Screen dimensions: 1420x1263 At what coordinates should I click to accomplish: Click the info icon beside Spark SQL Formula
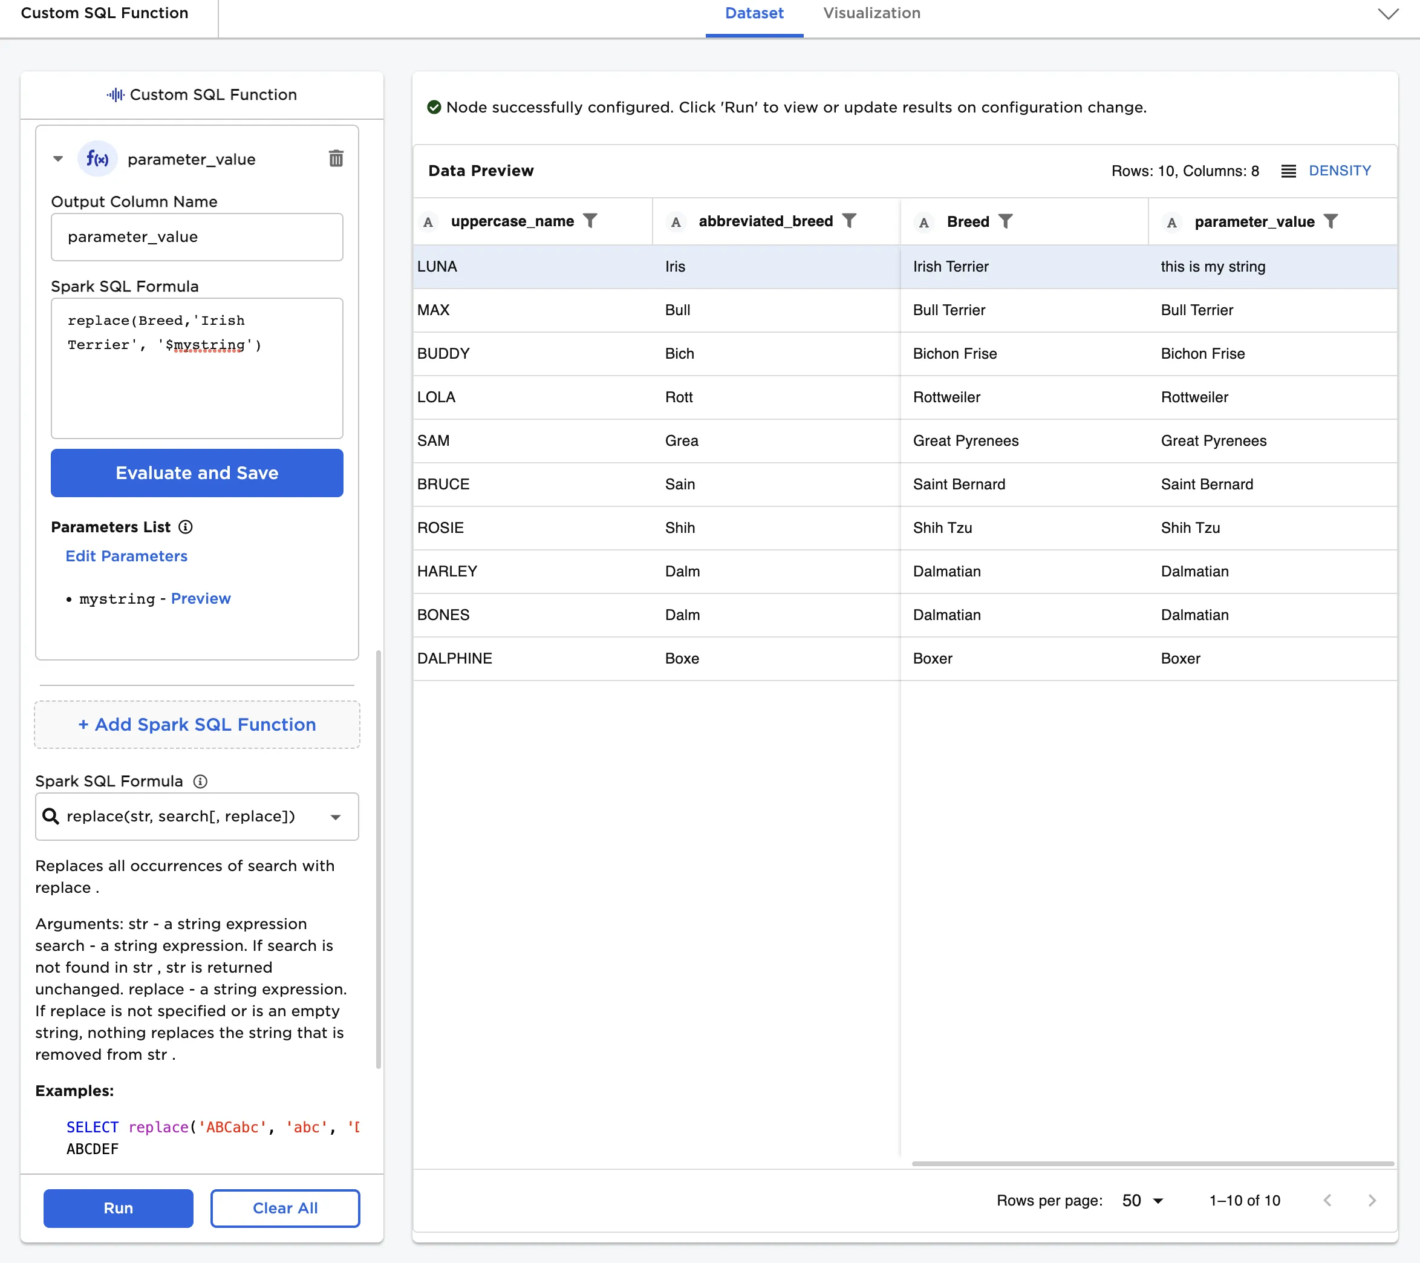tap(200, 782)
